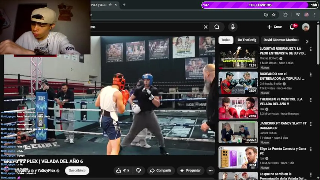Select David Cánovas Martínez filter chip

(x=281, y=40)
